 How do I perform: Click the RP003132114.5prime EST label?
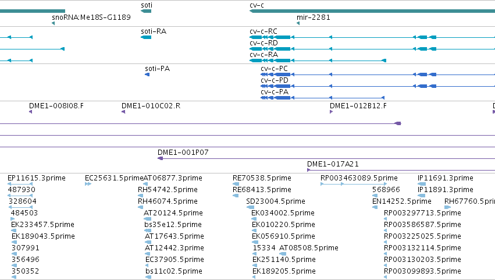pos(422,248)
